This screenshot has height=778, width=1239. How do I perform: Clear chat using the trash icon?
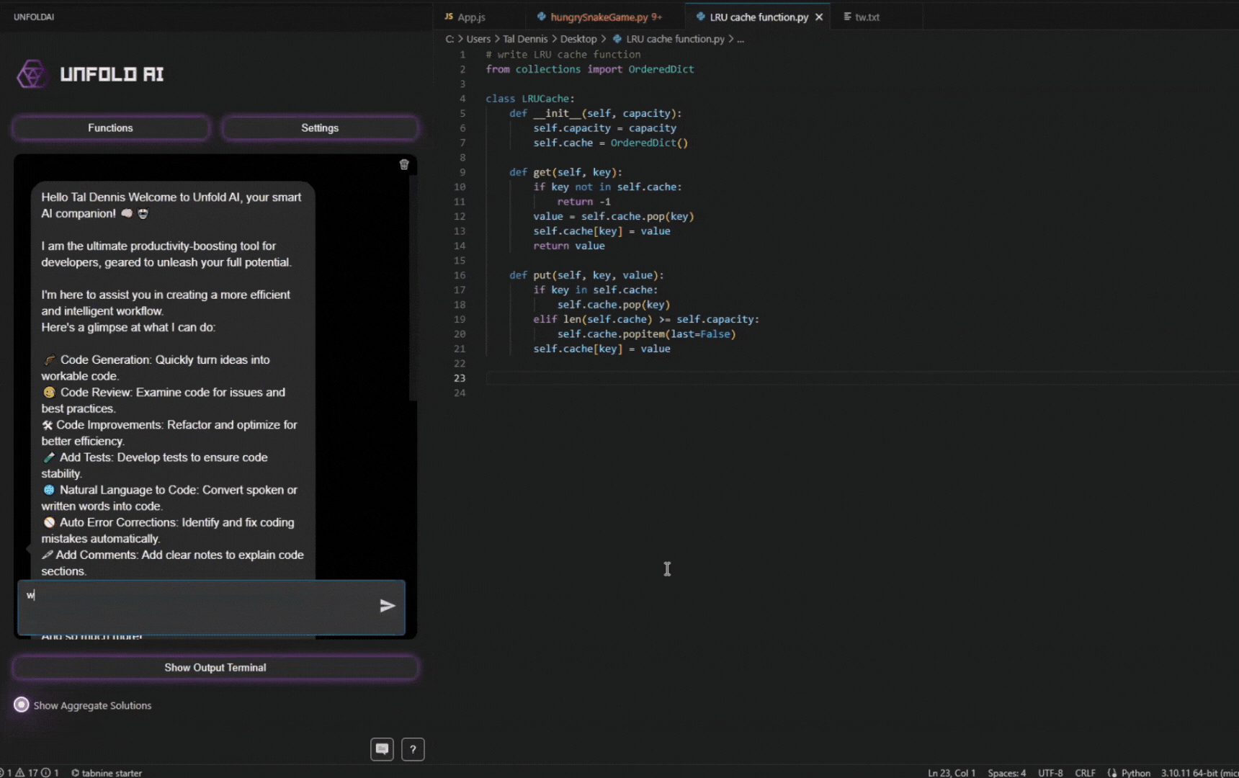coord(404,164)
